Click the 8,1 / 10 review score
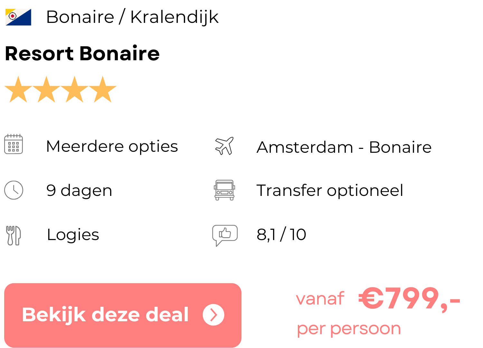The height and width of the screenshot is (348, 483). [281, 235]
